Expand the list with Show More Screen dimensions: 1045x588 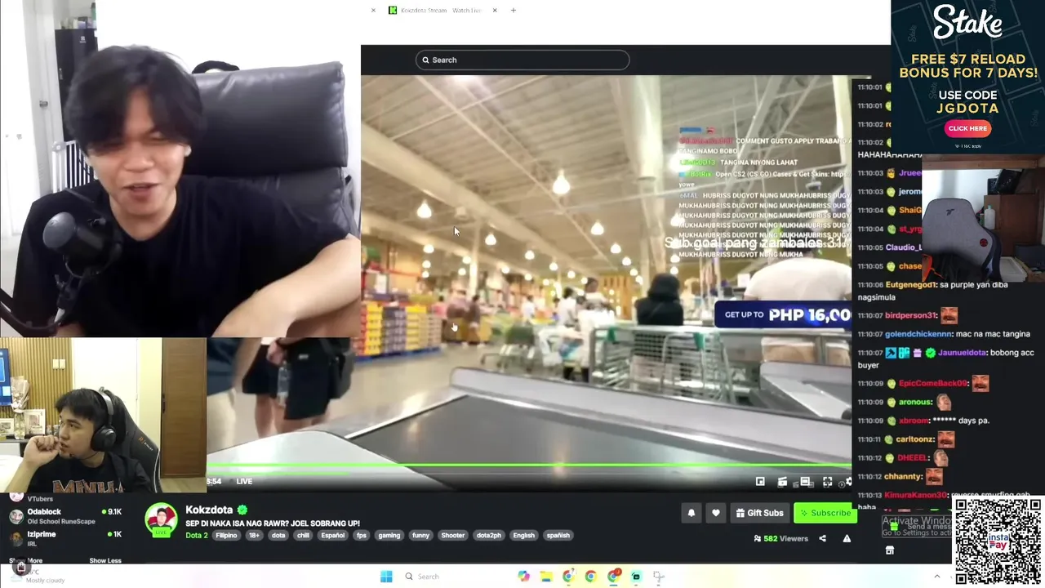26,560
